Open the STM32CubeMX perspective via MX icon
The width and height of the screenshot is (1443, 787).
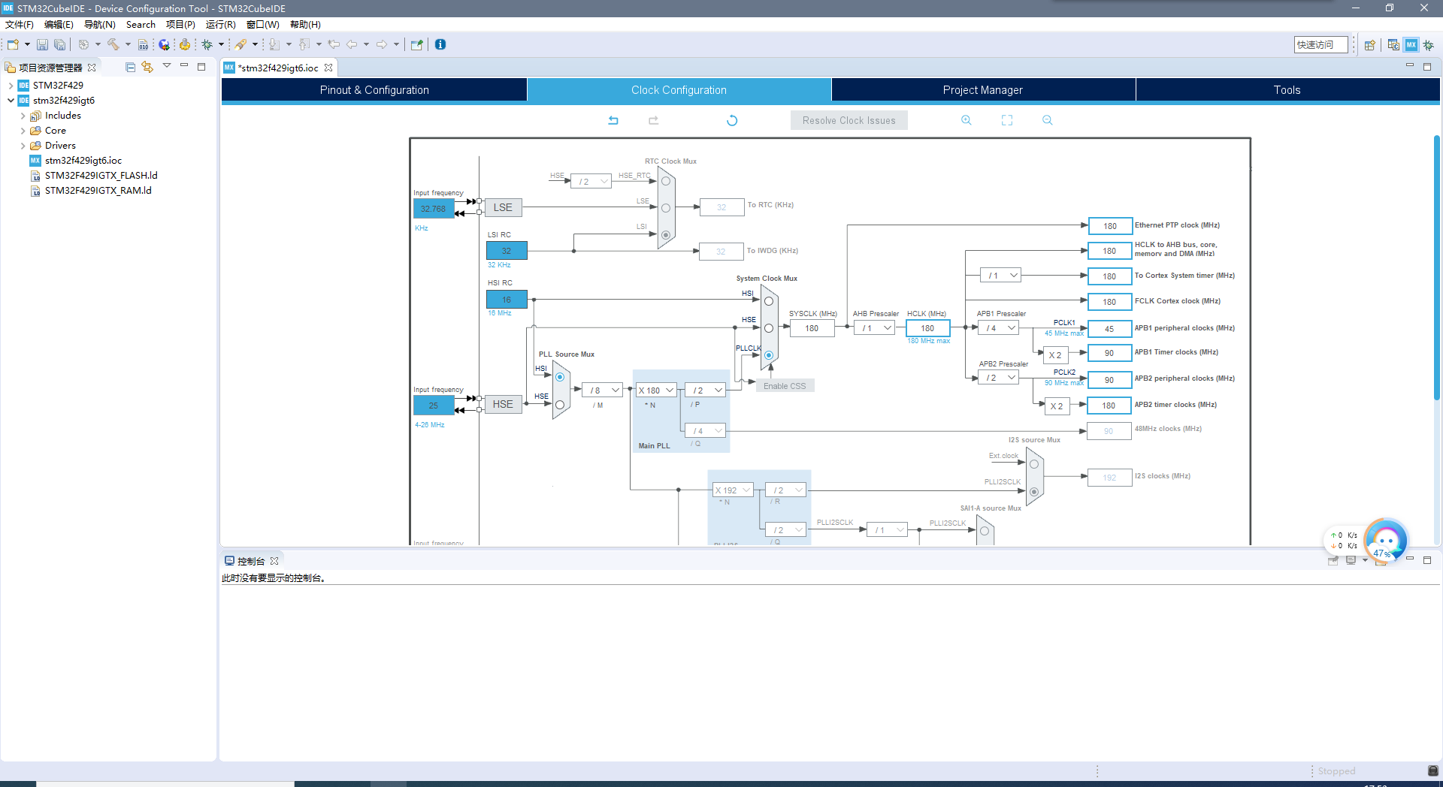(1411, 45)
